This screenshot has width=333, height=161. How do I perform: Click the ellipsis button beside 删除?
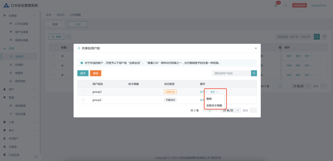click(69, 37)
